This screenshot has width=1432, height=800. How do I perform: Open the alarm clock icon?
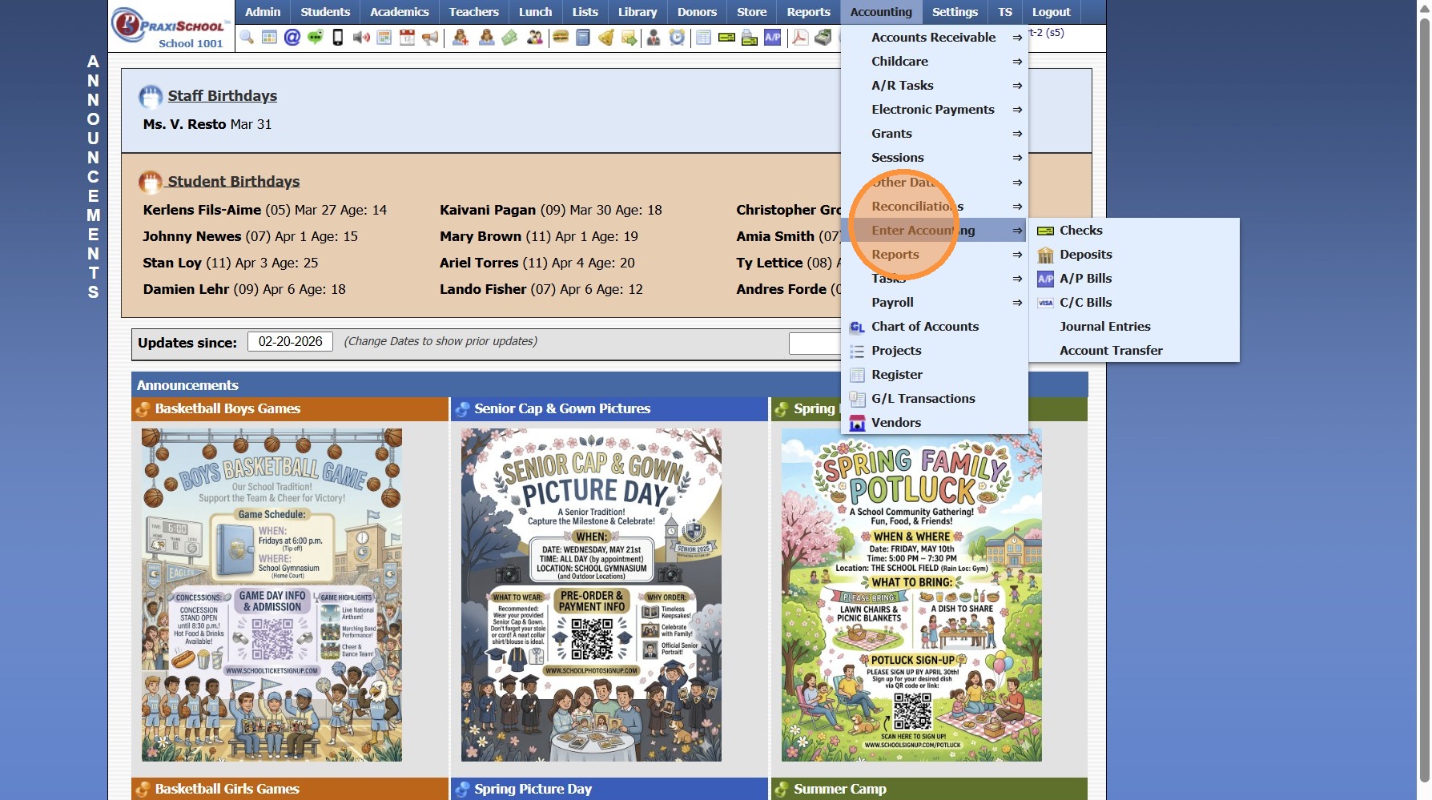click(677, 37)
